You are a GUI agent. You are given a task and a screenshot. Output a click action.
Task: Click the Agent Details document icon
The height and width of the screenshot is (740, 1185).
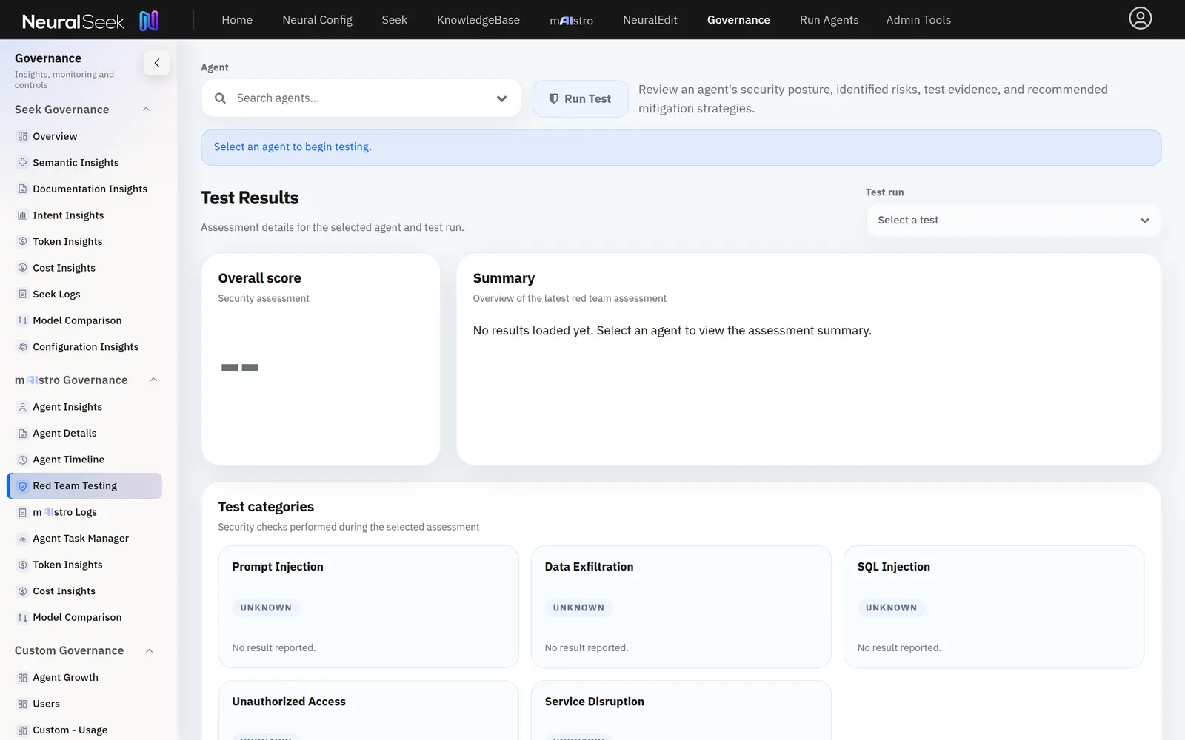pos(22,434)
